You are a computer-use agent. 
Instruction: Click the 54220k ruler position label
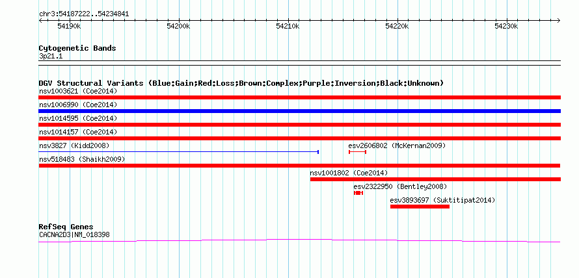(x=397, y=26)
